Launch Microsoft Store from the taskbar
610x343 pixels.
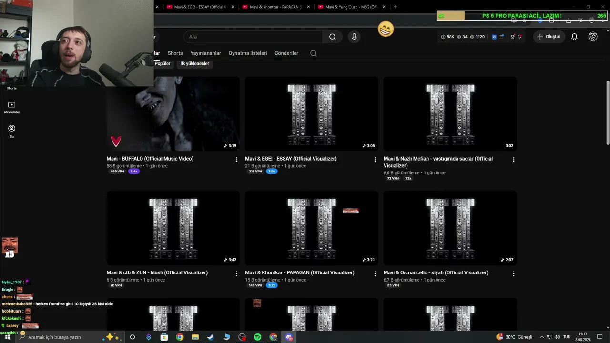coord(164,337)
